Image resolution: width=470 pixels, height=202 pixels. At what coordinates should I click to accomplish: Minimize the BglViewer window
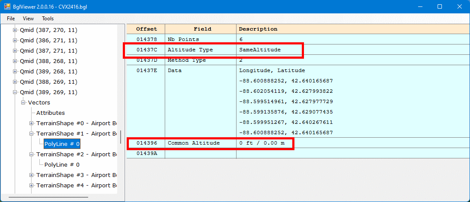(421, 6)
